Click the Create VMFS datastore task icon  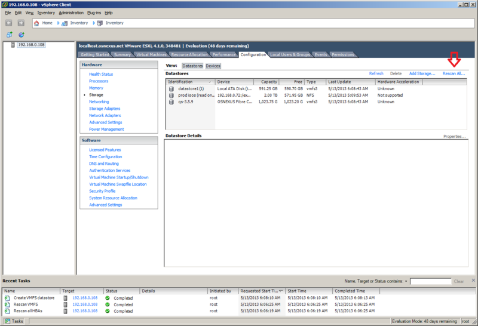pos(7,298)
